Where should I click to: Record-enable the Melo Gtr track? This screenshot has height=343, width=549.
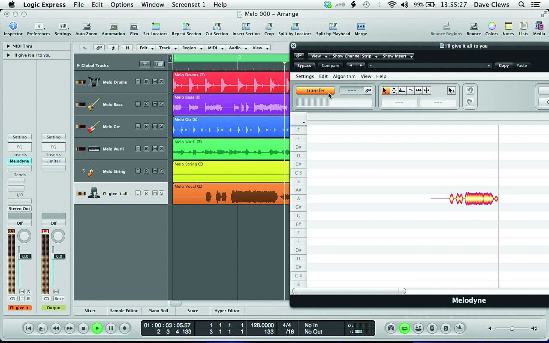(146, 126)
